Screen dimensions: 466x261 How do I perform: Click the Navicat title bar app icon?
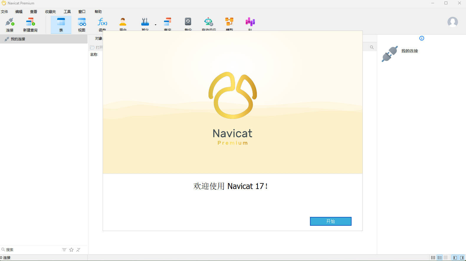coord(4,3)
